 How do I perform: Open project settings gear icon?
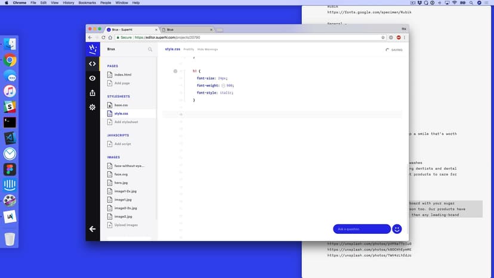coord(92,107)
